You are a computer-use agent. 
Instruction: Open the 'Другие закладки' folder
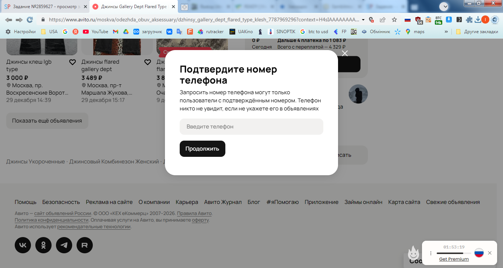478,32
